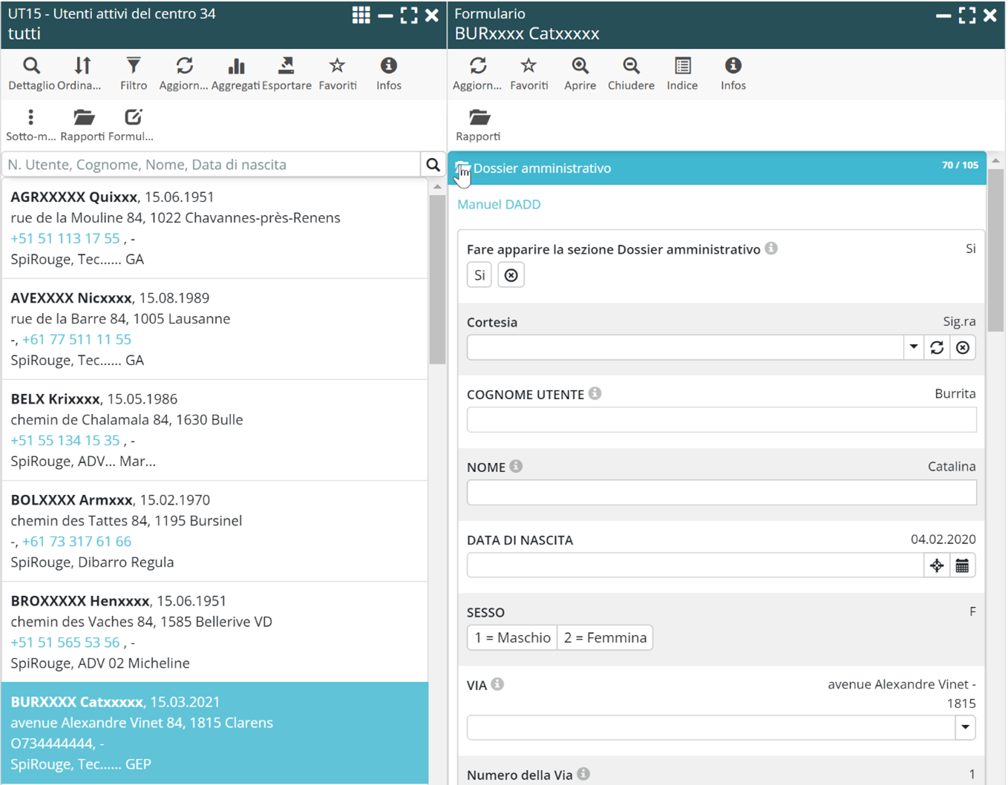The image size is (1008, 785).
Task: Click the Chiudere zoom-out icon
Action: (631, 67)
